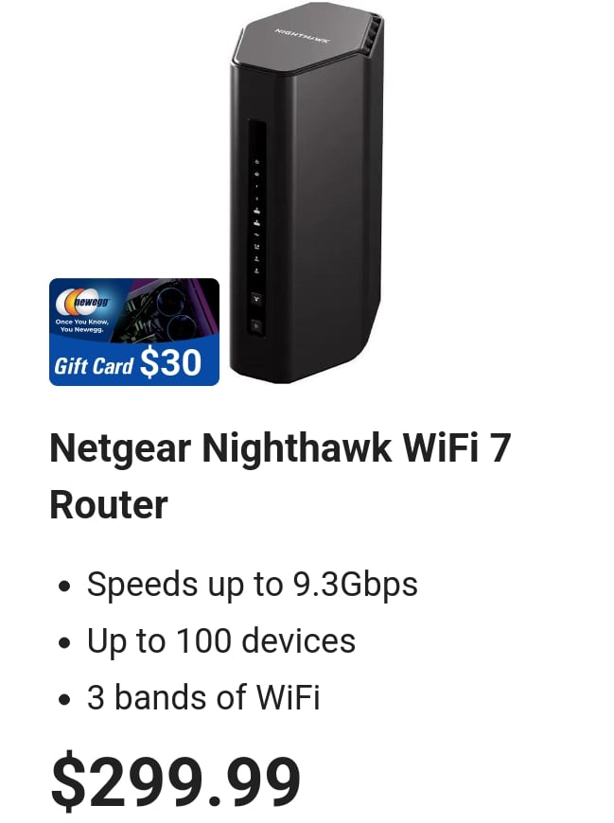This screenshot has height=823, width=614.
Task: Click the Newegg $30 gift card badge
Action: tap(134, 332)
